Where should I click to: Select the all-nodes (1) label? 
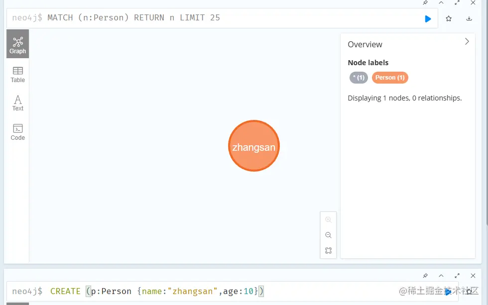[359, 78]
